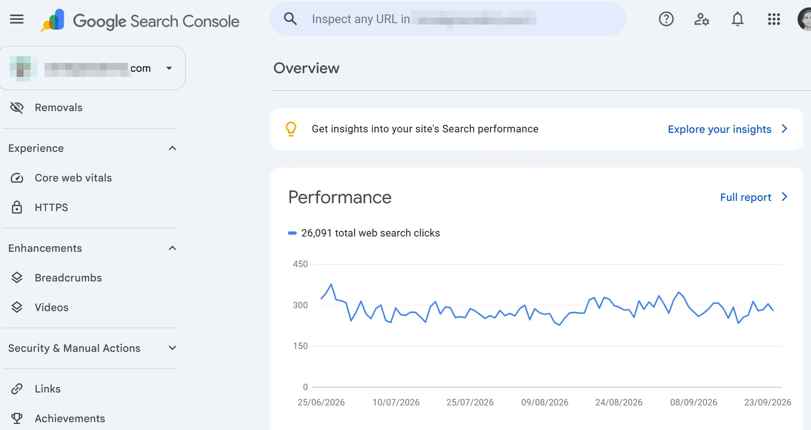This screenshot has height=430, width=811.
Task: Open user settings person-gear icon
Action: [702, 19]
